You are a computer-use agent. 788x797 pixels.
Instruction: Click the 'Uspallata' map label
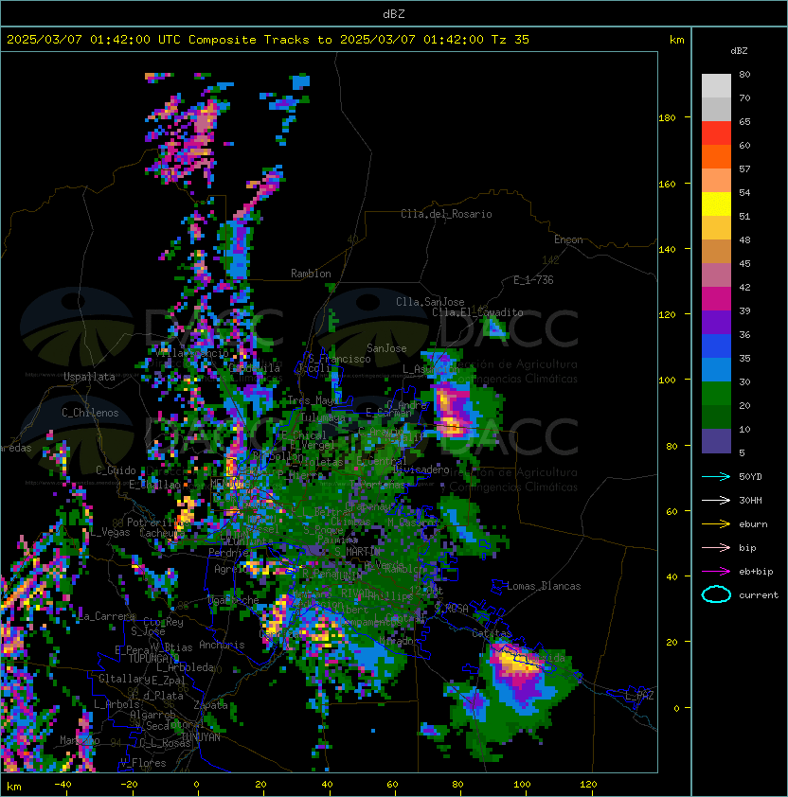(89, 377)
